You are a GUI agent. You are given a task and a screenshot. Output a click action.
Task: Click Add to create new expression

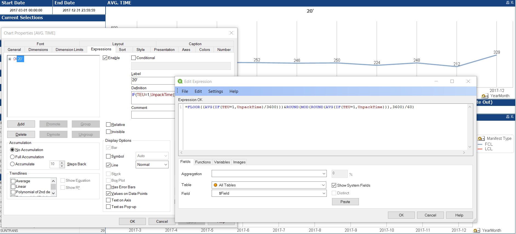pos(21,124)
